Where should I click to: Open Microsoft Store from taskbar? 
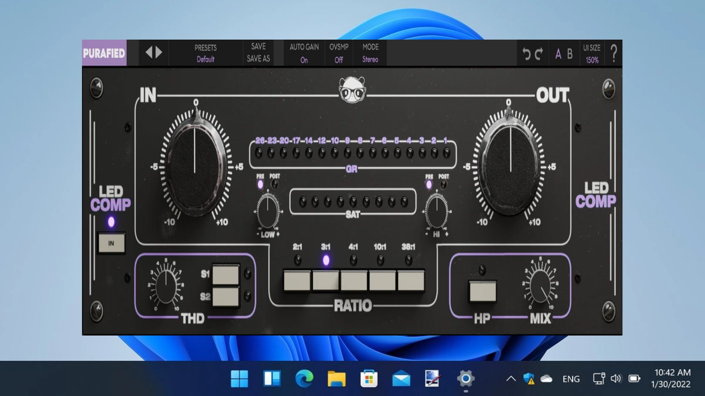pos(369,378)
